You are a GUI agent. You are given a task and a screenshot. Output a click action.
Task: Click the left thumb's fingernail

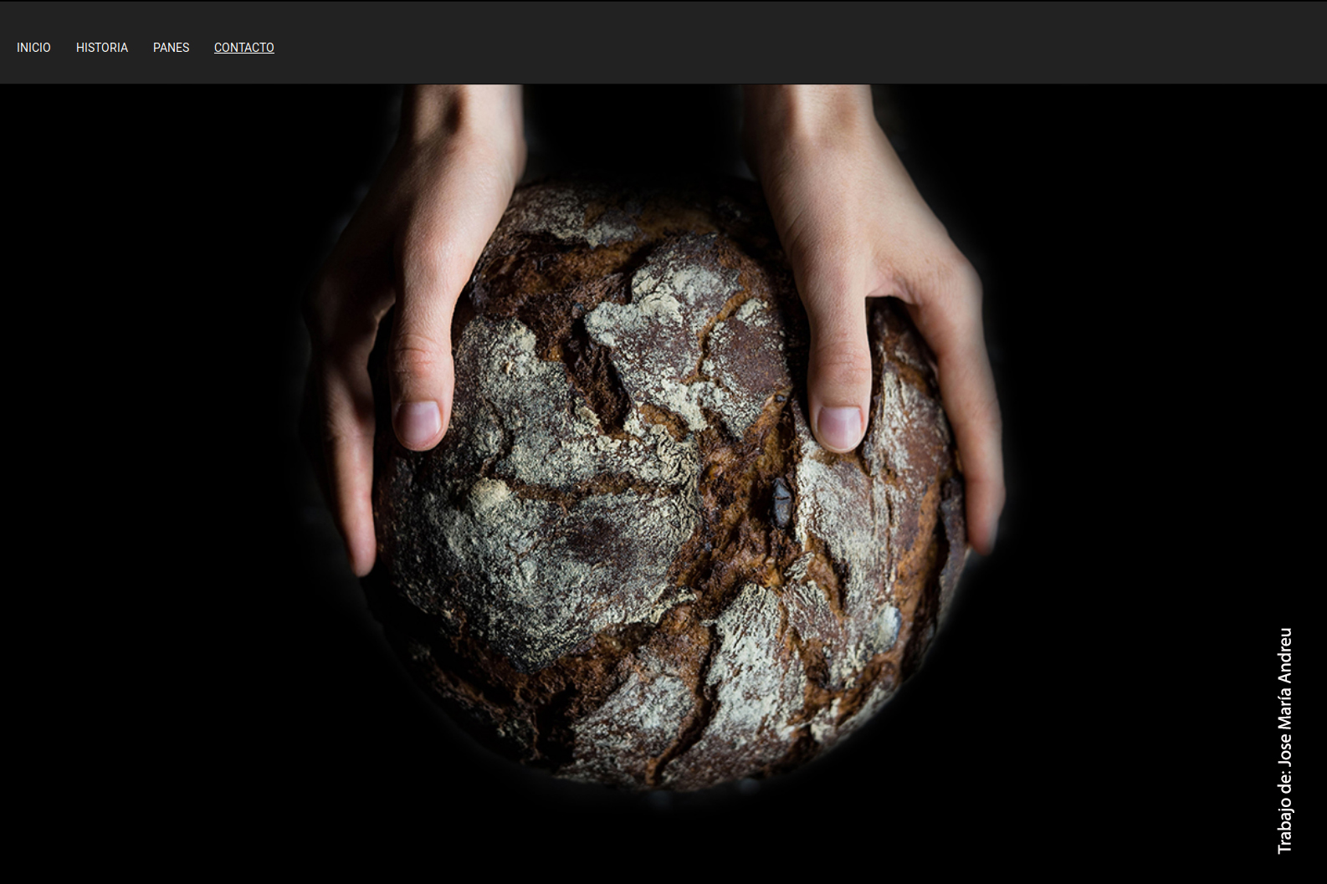click(x=419, y=421)
